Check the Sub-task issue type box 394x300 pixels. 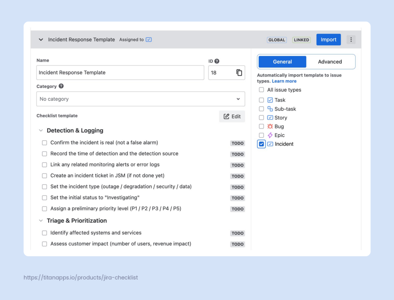tap(261, 109)
